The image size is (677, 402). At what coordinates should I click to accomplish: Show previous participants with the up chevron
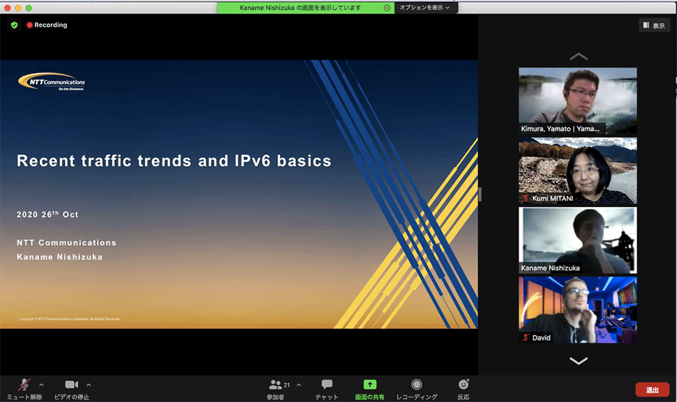click(x=578, y=57)
